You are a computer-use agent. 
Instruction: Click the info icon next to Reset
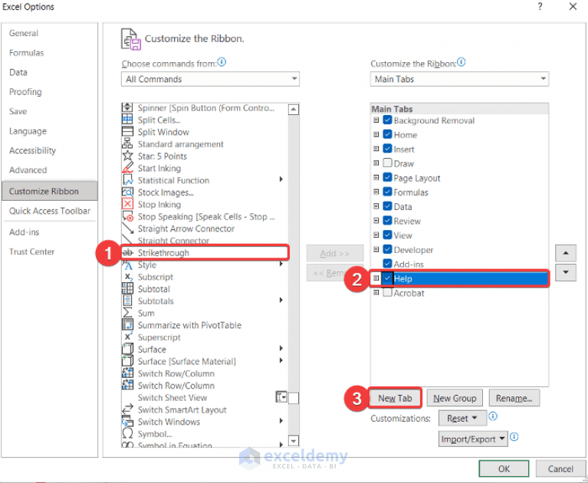(x=493, y=416)
